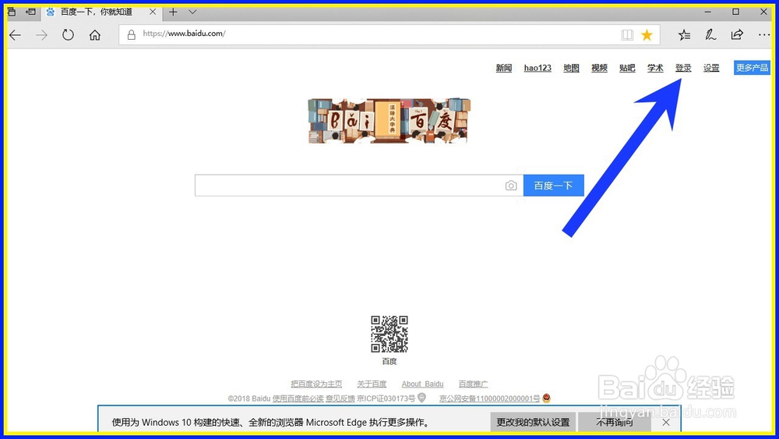
Task: Click the 京ICP证030173号 text
Action: [x=386, y=398]
